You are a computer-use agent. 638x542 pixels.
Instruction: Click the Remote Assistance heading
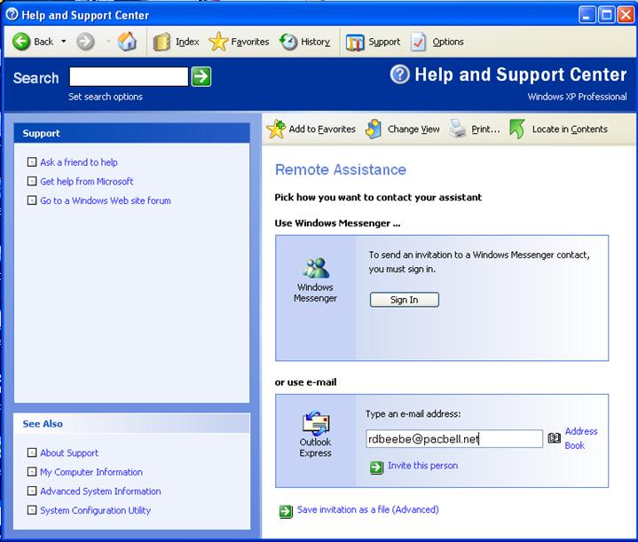point(341,169)
